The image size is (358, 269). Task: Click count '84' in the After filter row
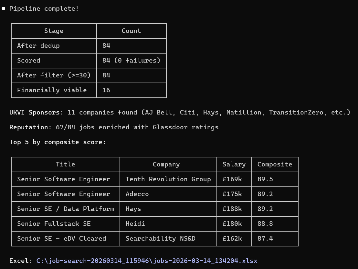(106, 75)
